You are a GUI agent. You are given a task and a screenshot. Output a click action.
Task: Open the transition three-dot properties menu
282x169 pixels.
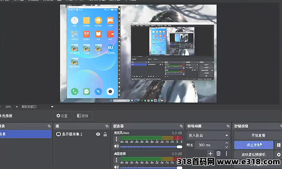[226, 154]
